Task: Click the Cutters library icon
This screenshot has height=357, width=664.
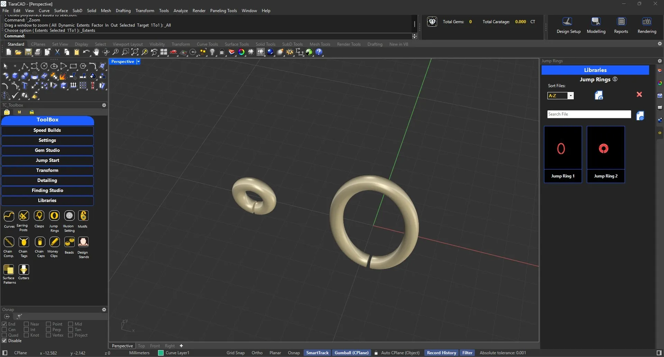Action: (x=24, y=270)
